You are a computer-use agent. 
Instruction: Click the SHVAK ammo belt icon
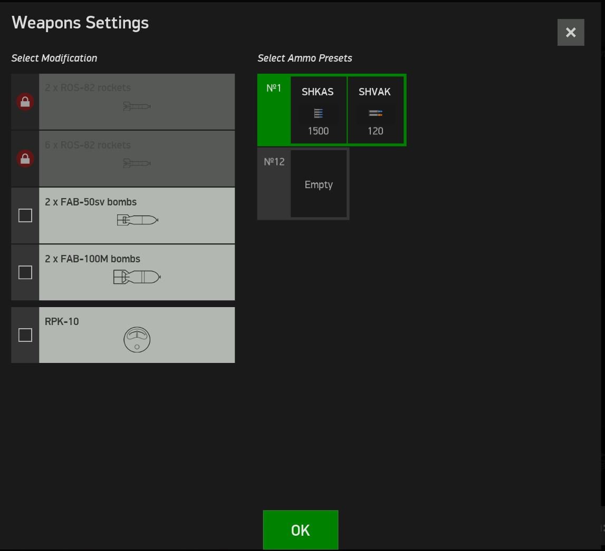(376, 113)
